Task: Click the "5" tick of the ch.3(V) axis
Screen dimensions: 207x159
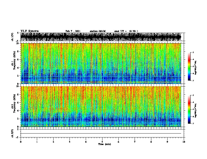Action: click(x=18, y=129)
